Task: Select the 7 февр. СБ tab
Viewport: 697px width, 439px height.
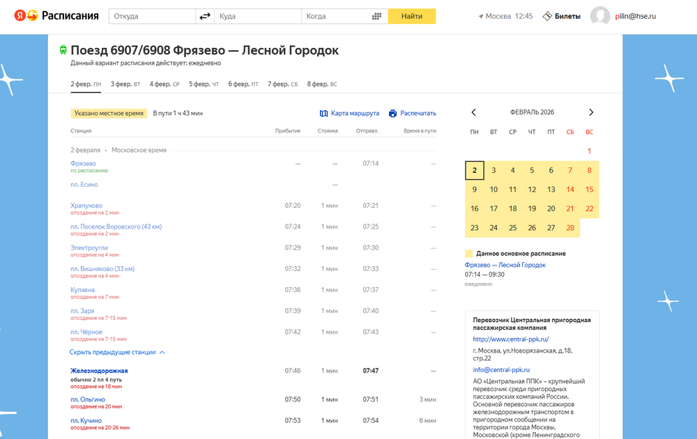Action: [282, 84]
